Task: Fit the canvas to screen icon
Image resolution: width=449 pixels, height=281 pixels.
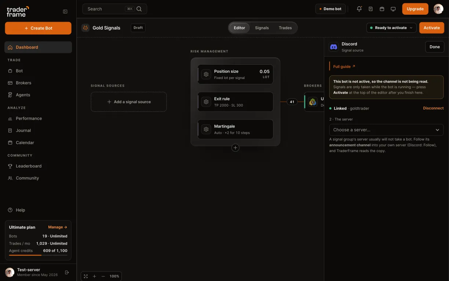Action: [x=86, y=276]
